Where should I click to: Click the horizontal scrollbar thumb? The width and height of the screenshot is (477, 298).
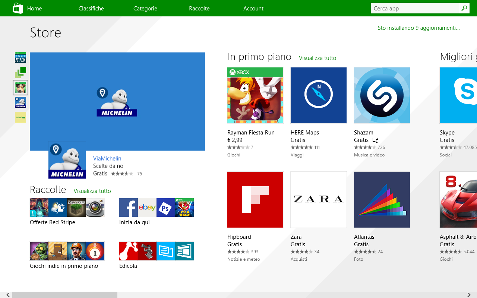tap(65, 295)
